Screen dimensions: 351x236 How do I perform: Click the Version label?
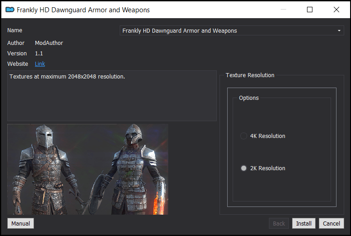tap(17, 54)
